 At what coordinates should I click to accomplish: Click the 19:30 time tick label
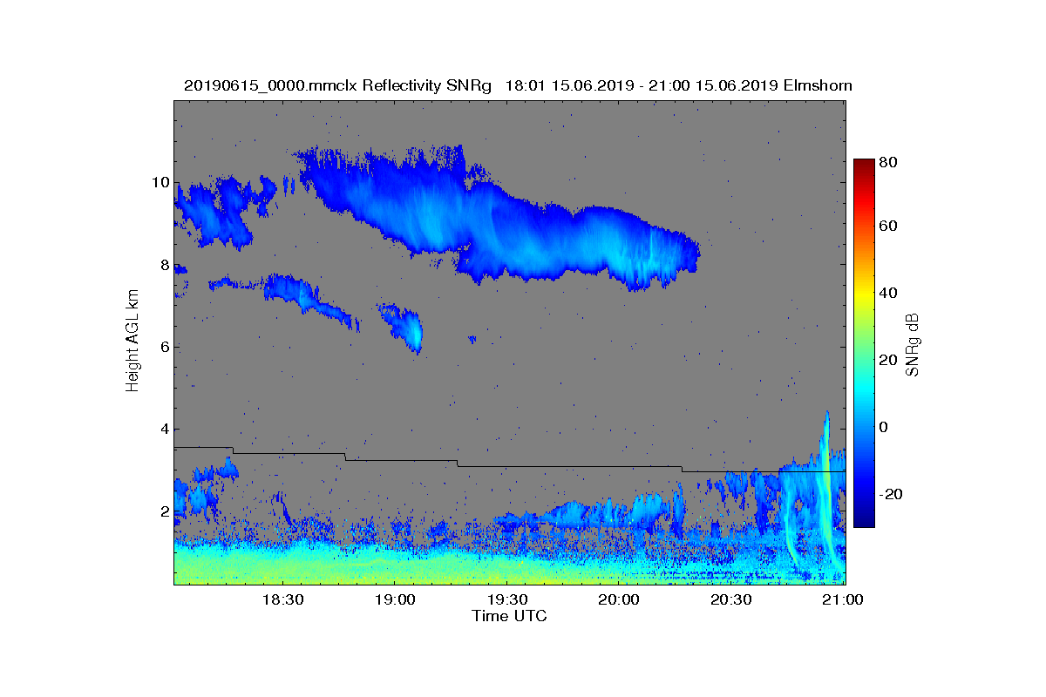point(506,600)
